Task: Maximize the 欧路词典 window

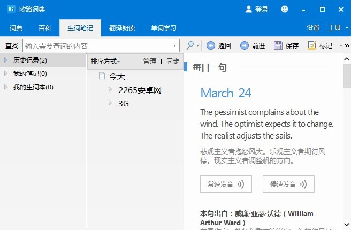Action: pyautogui.click(x=322, y=10)
